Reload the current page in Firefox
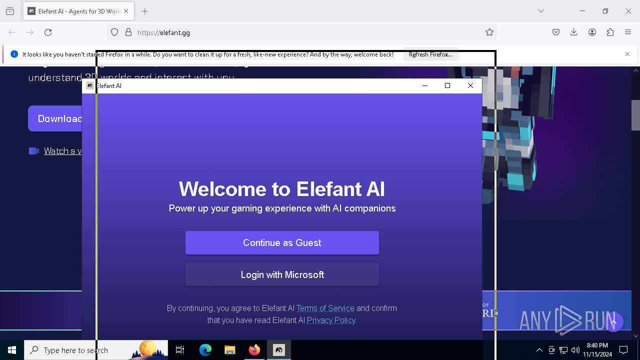 point(48,32)
